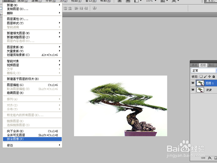Choose 新建基于图层的切片(B)
The image size is (217, 163).
[x=32, y=79]
